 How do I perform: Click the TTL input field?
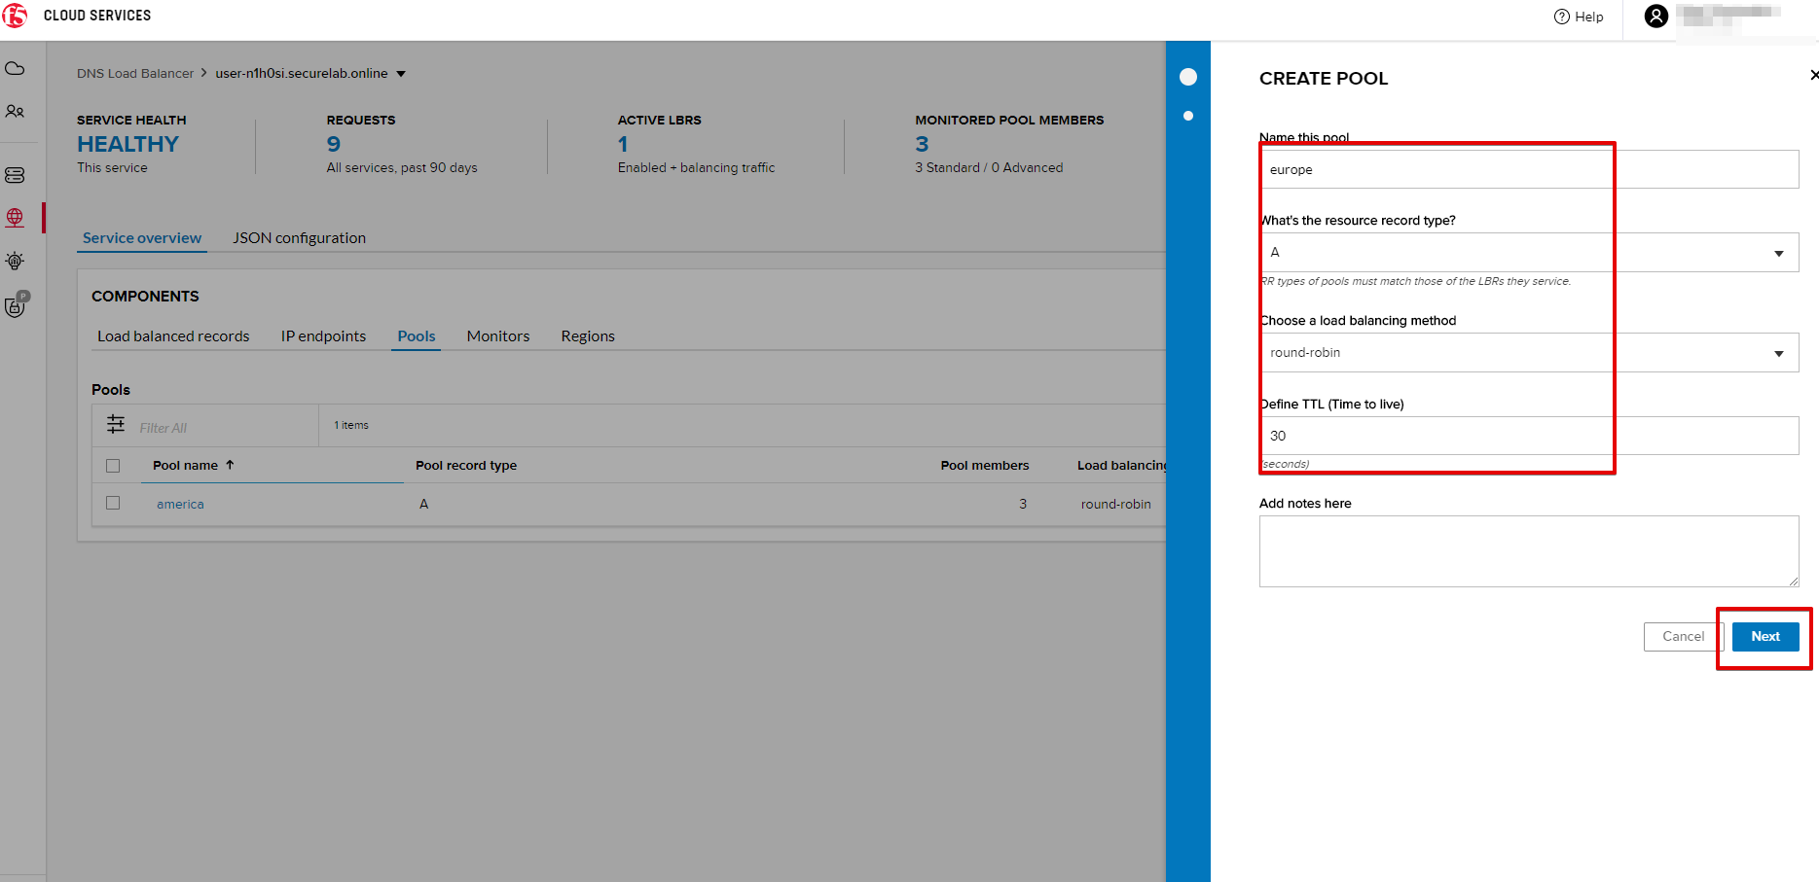(x=1529, y=436)
